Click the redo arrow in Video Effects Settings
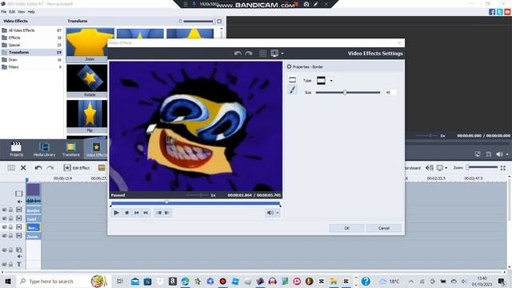512x288 pixels. (249, 54)
